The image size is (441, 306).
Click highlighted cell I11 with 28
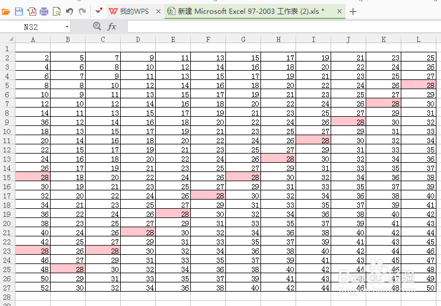click(x=313, y=140)
